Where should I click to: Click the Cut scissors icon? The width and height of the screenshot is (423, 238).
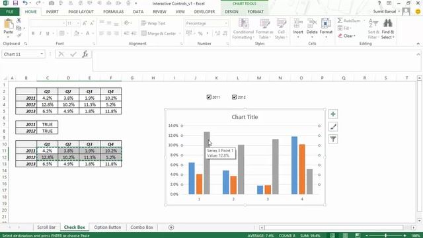(19, 20)
